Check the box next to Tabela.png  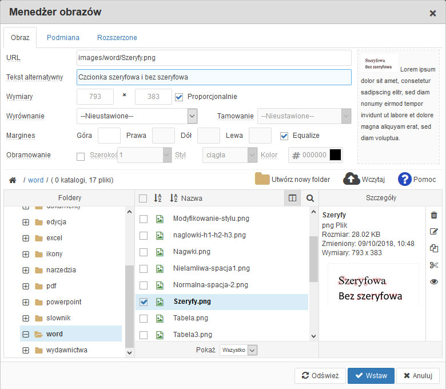tap(144, 318)
